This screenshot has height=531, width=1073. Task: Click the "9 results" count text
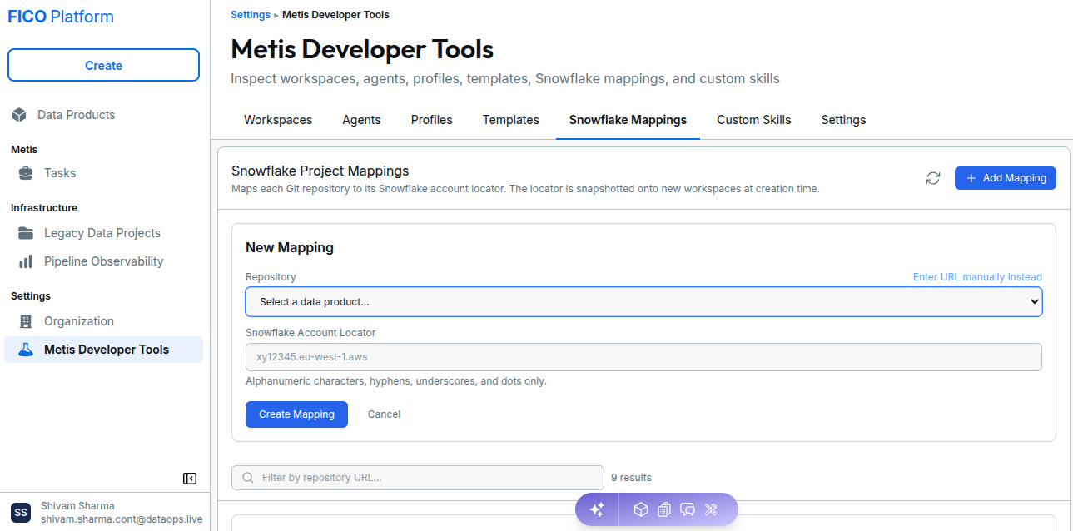pos(631,478)
